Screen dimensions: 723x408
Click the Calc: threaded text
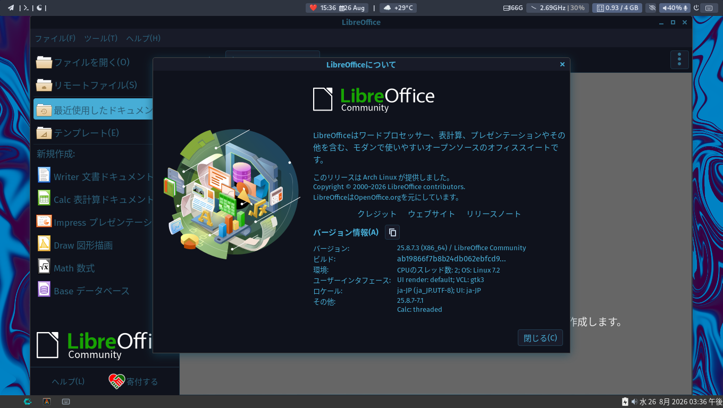pos(419,309)
